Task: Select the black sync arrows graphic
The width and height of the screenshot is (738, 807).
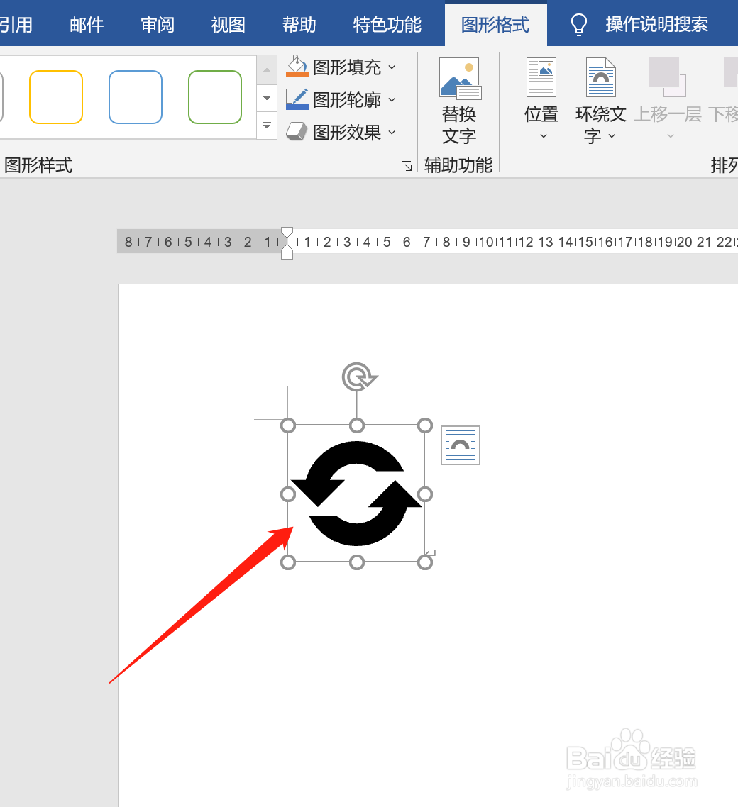Action: 356,493
